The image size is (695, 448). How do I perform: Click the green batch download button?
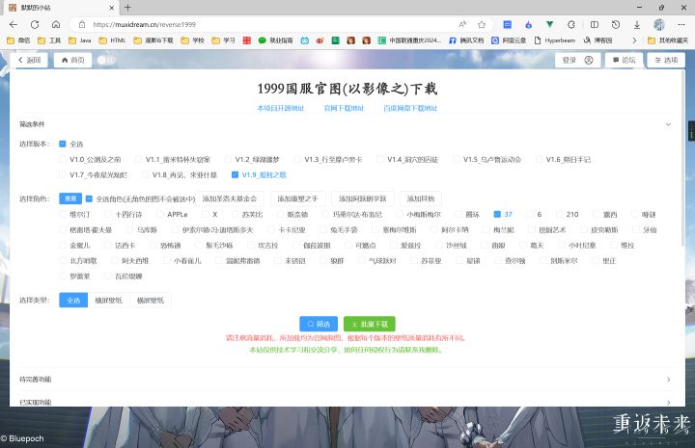[x=369, y=324]
